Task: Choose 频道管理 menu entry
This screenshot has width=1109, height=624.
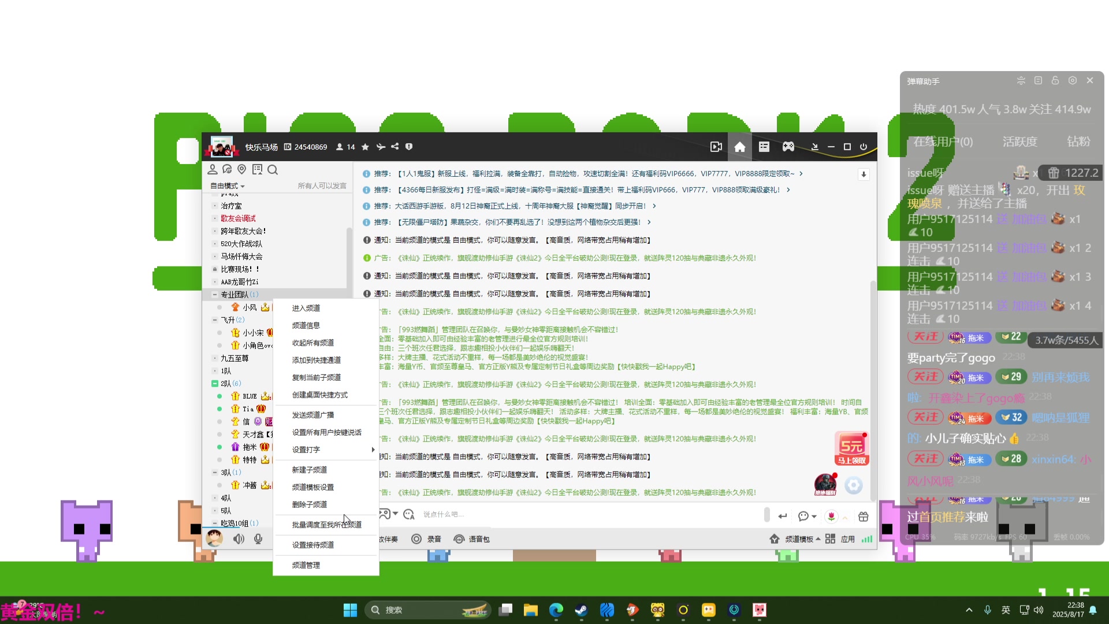Action: [326, 565]
